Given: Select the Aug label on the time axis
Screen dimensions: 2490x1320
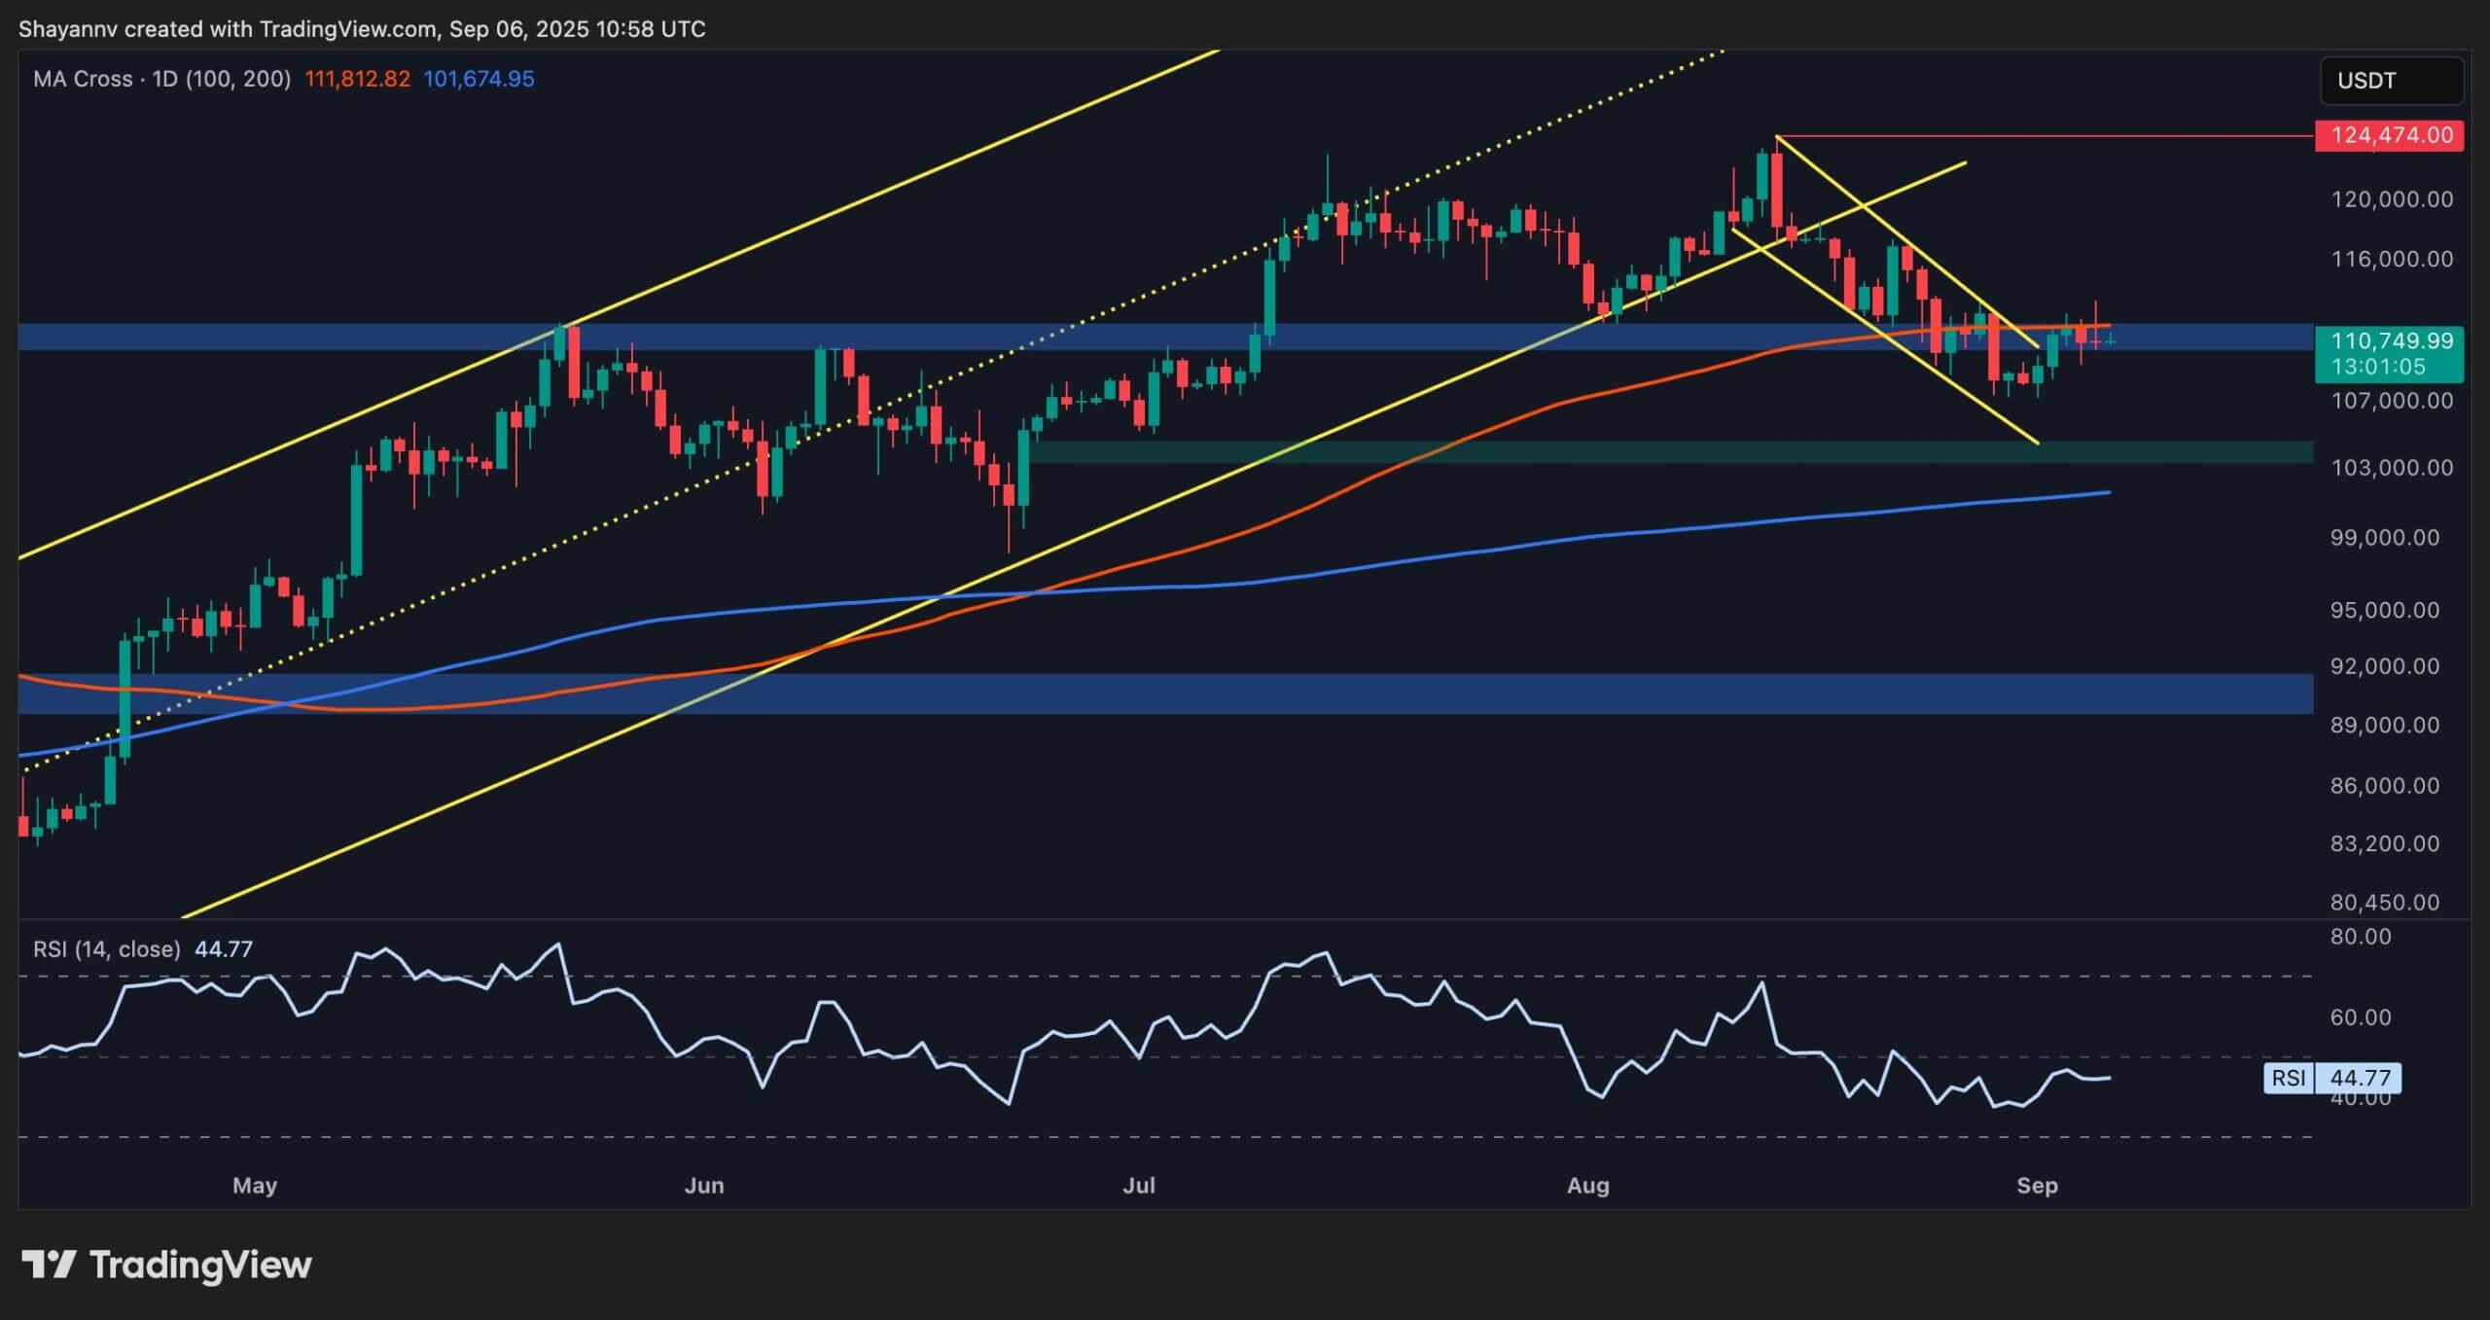Looking at the screenshot, I should pyautogui.click(x=1590, y=1186).
